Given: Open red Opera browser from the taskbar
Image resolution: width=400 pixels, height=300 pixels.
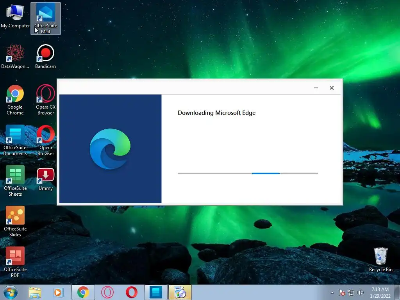Looking at the screenshot, I should click(x=131, y=292).
